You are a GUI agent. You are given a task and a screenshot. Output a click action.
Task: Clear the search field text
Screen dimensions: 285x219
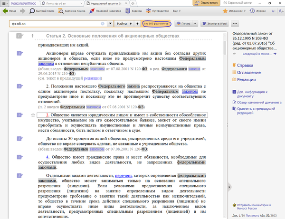103,24
